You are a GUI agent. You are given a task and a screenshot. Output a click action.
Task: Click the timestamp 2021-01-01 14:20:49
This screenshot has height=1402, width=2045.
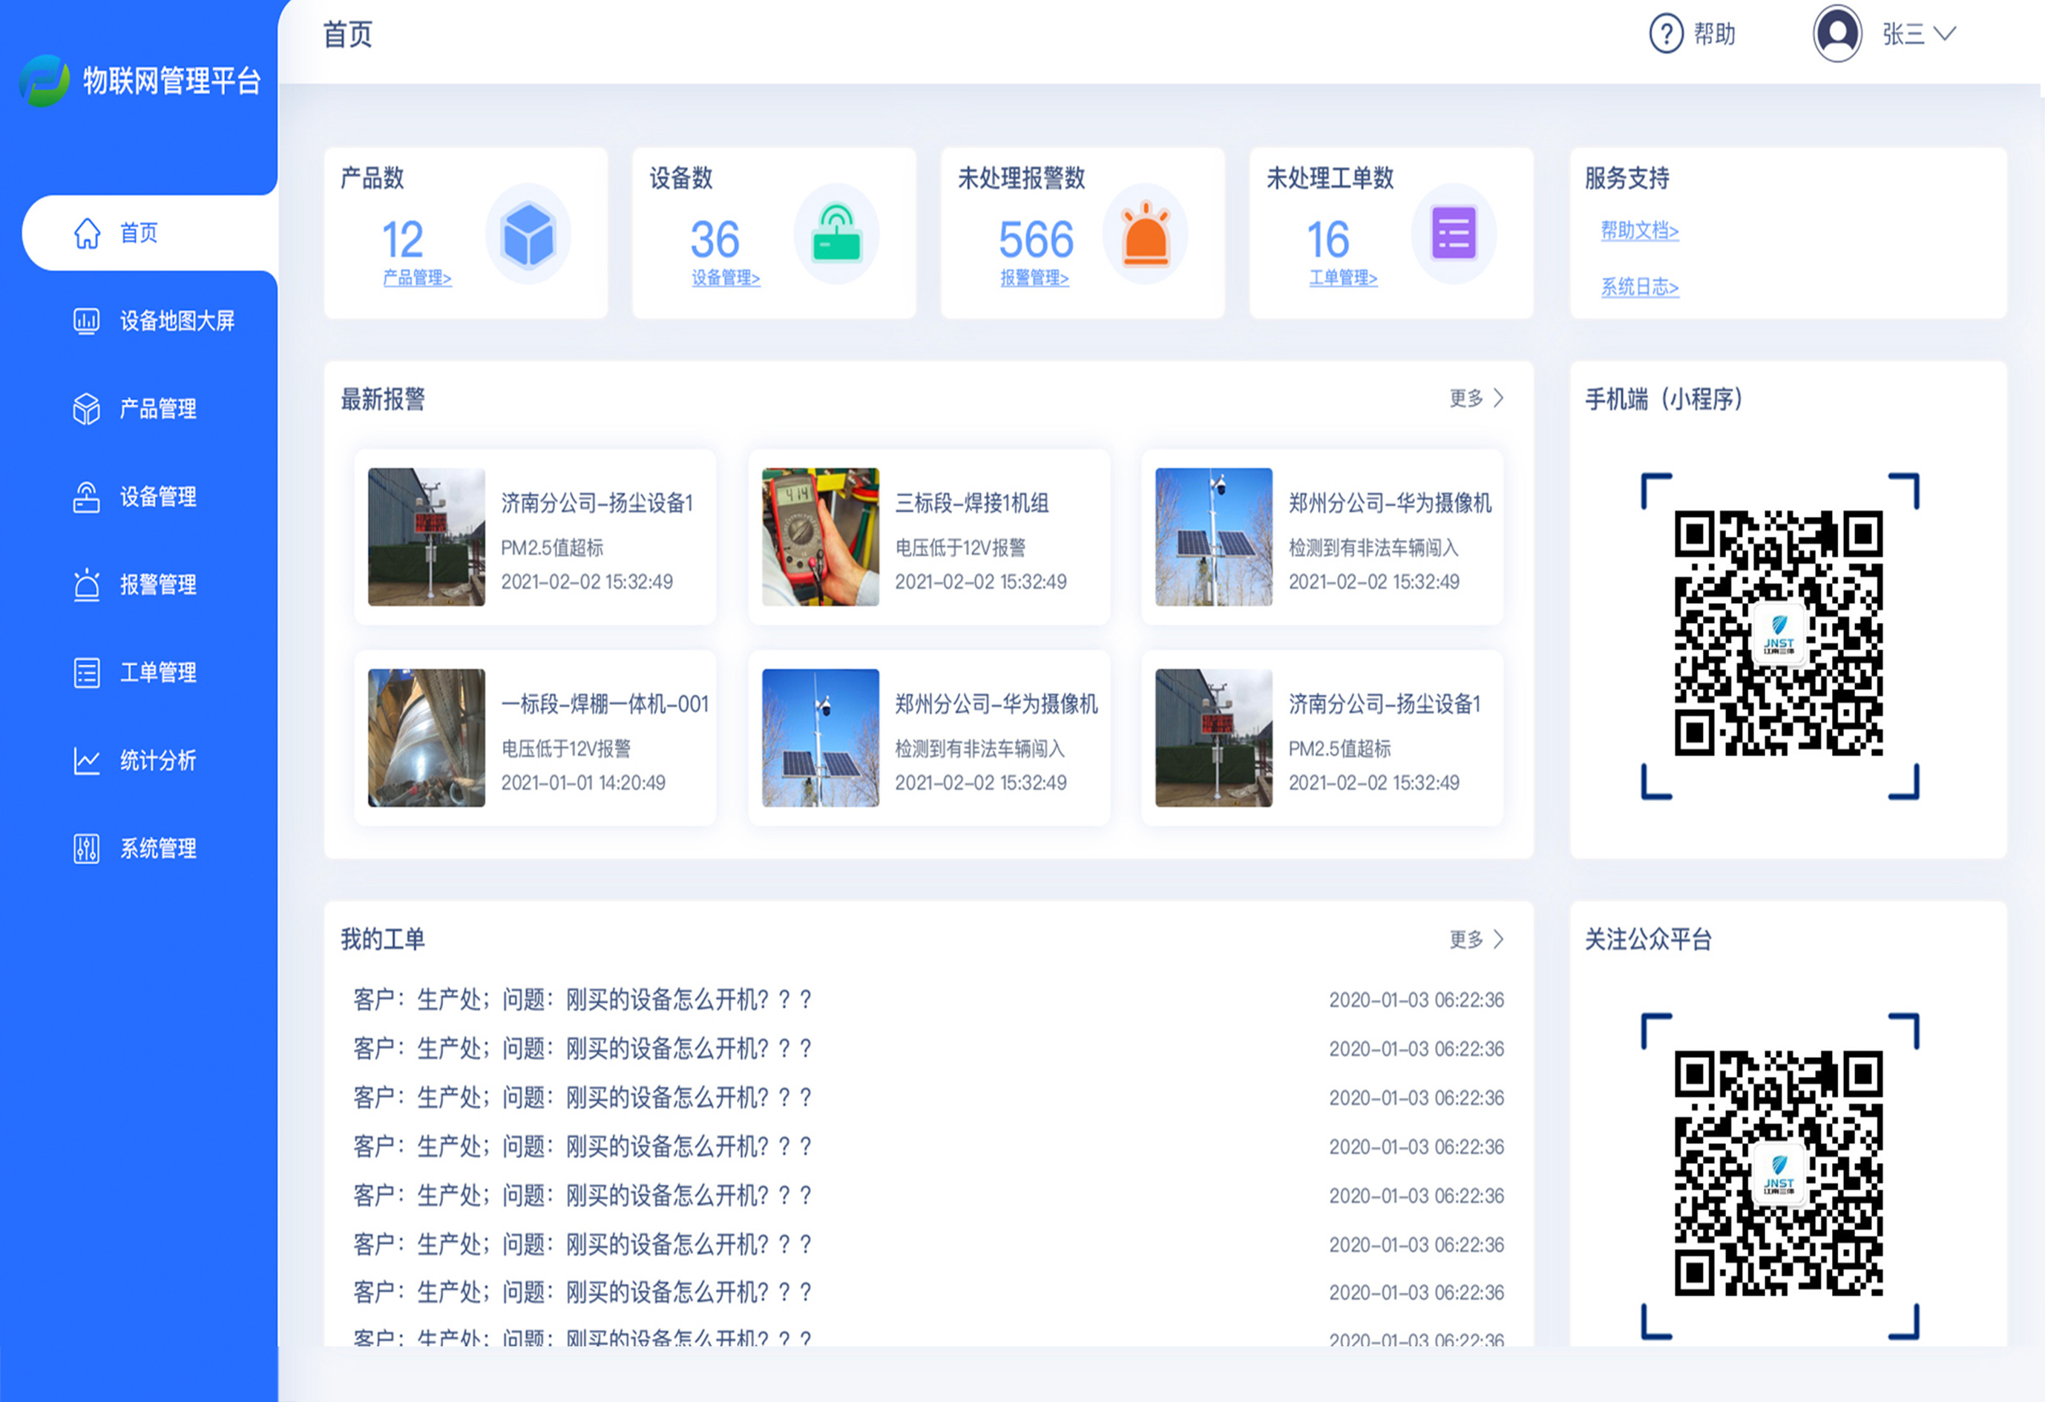[x=583, y=783]
